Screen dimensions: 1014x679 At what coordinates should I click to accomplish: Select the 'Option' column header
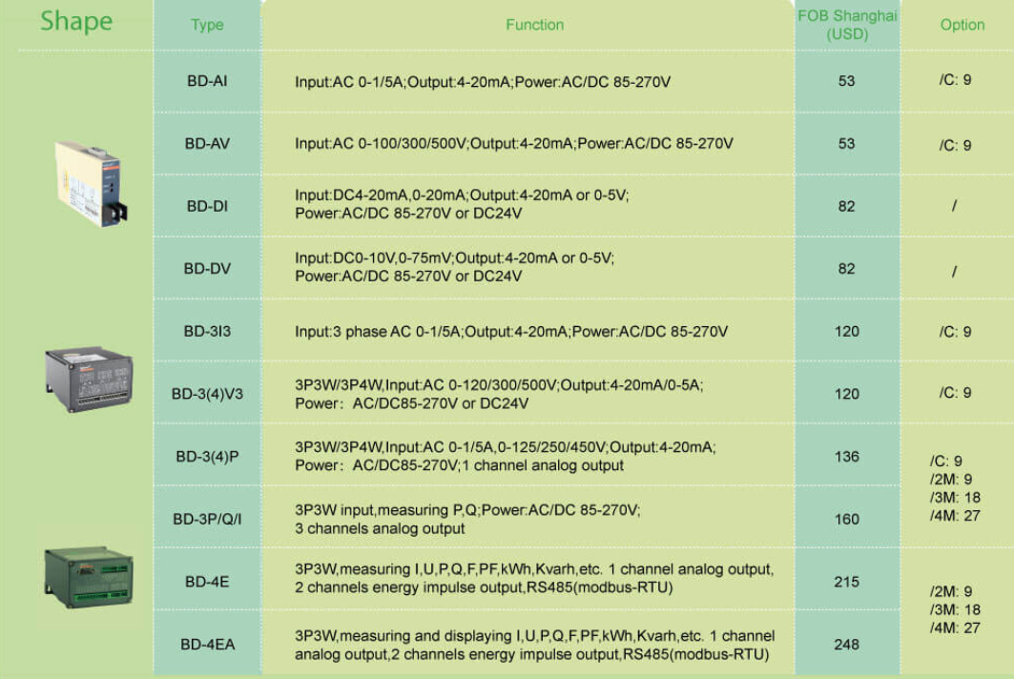click(x=962, y=25)
